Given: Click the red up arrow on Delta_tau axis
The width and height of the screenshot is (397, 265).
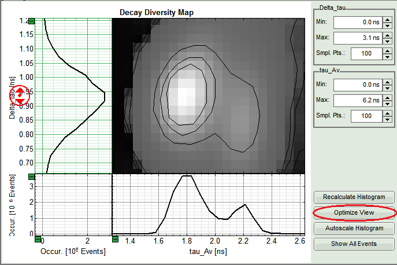Looking at the screenshot, I should (x=20, y=90).
